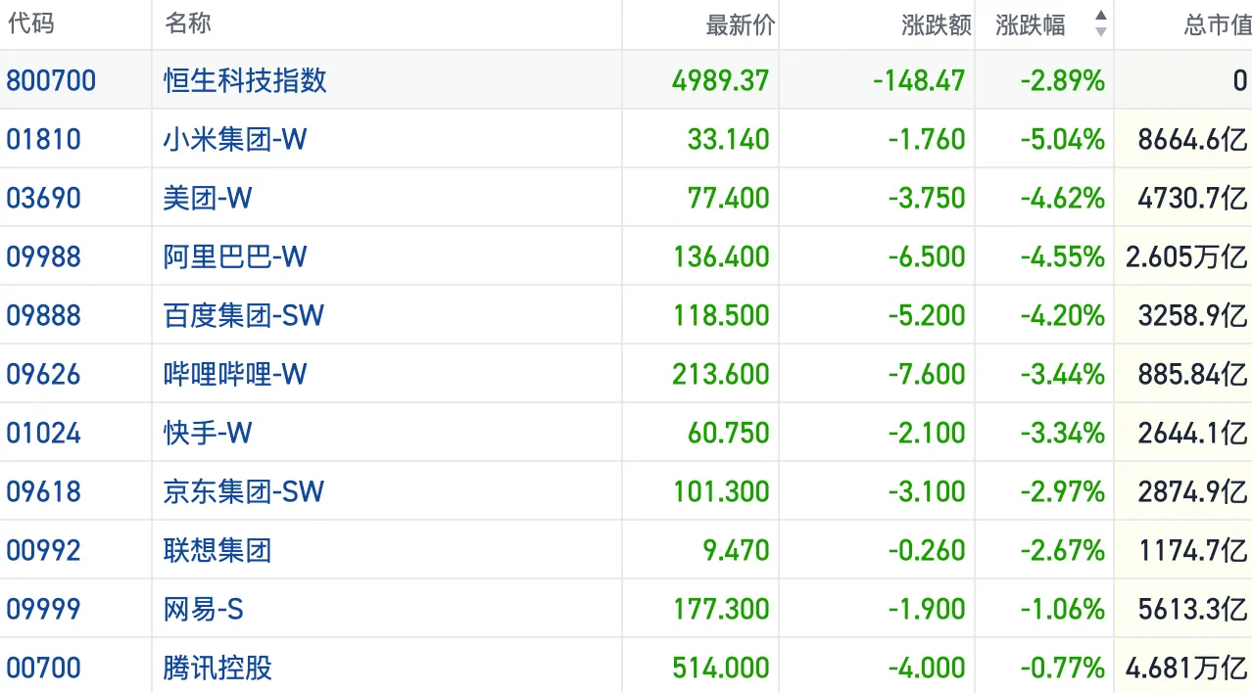Click 腾讯控股 latest price 514.000
1252x693 pixels.
721,668
